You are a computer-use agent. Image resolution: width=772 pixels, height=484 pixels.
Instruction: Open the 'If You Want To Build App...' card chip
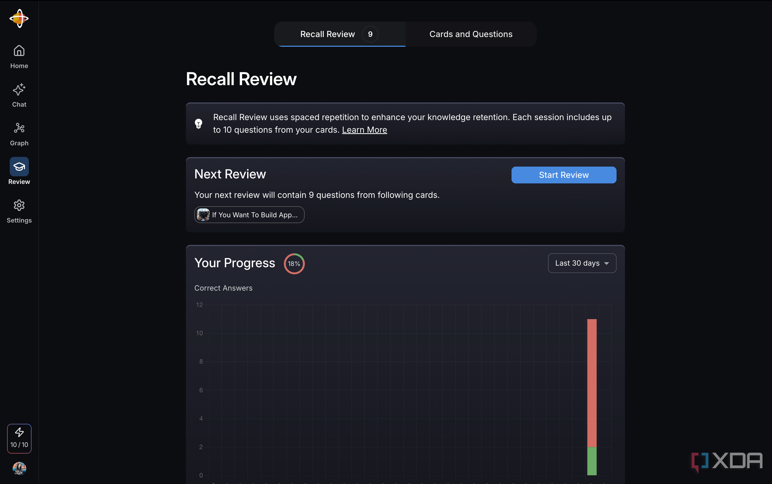tap(249, 215)
